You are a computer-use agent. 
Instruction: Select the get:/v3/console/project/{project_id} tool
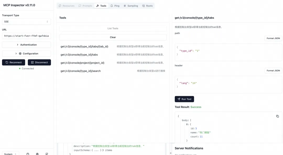click(113, 63)
